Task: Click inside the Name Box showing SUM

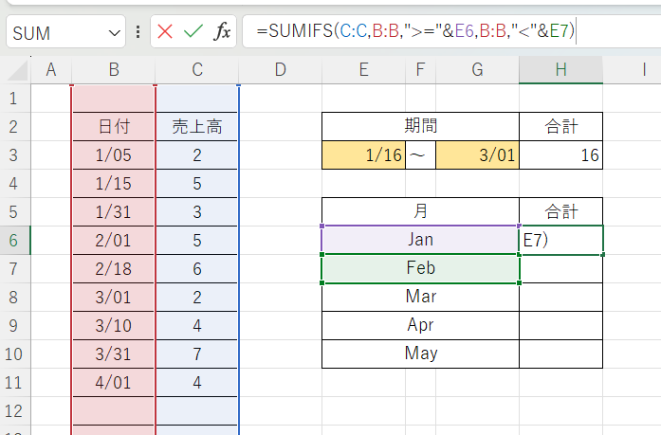Action: point(57,32)
